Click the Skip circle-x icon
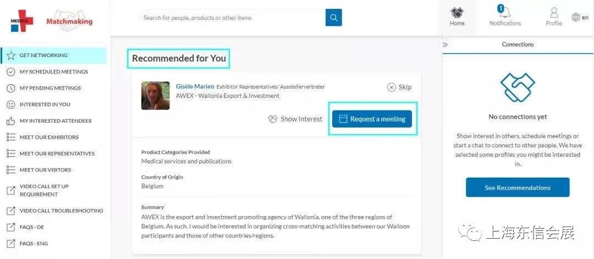This screenshot has width=594, height=259. [392, 87]
